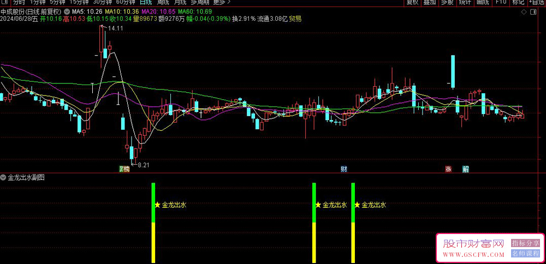The width and height of the screenshot is (546, 264).
Task: Click the MA20: 10.65 label
Action: pos(157,11)
